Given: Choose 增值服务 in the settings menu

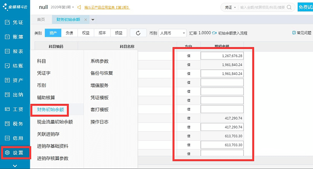Looking at the screenshot, I should tap(99, 85).
